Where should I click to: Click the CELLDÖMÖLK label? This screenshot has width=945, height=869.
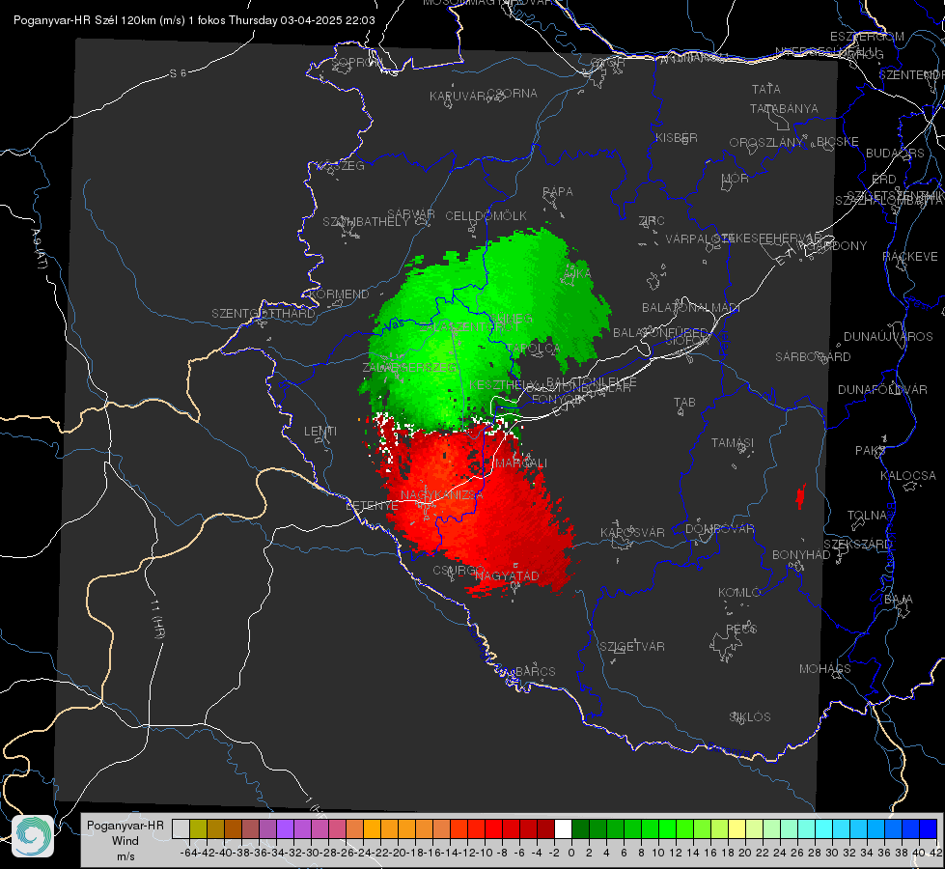486,216
